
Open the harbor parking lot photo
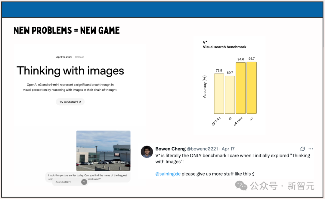[x=104, y=151]
